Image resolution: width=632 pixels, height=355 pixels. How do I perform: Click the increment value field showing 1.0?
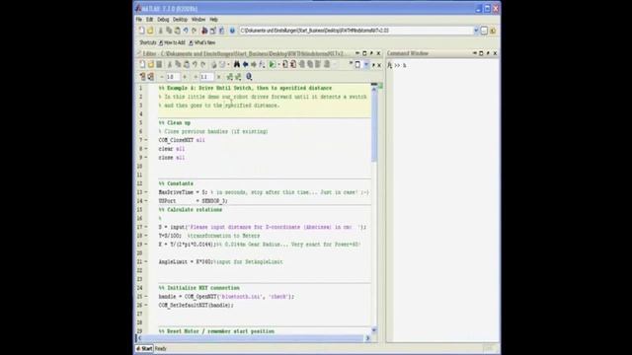click(x=173, y=77)
